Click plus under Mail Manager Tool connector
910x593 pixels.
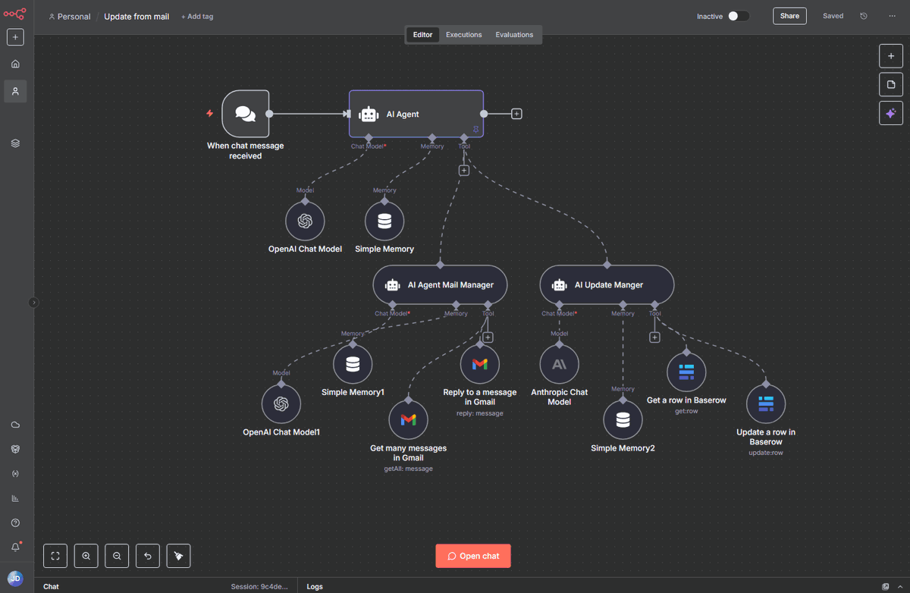coord(488,337)
